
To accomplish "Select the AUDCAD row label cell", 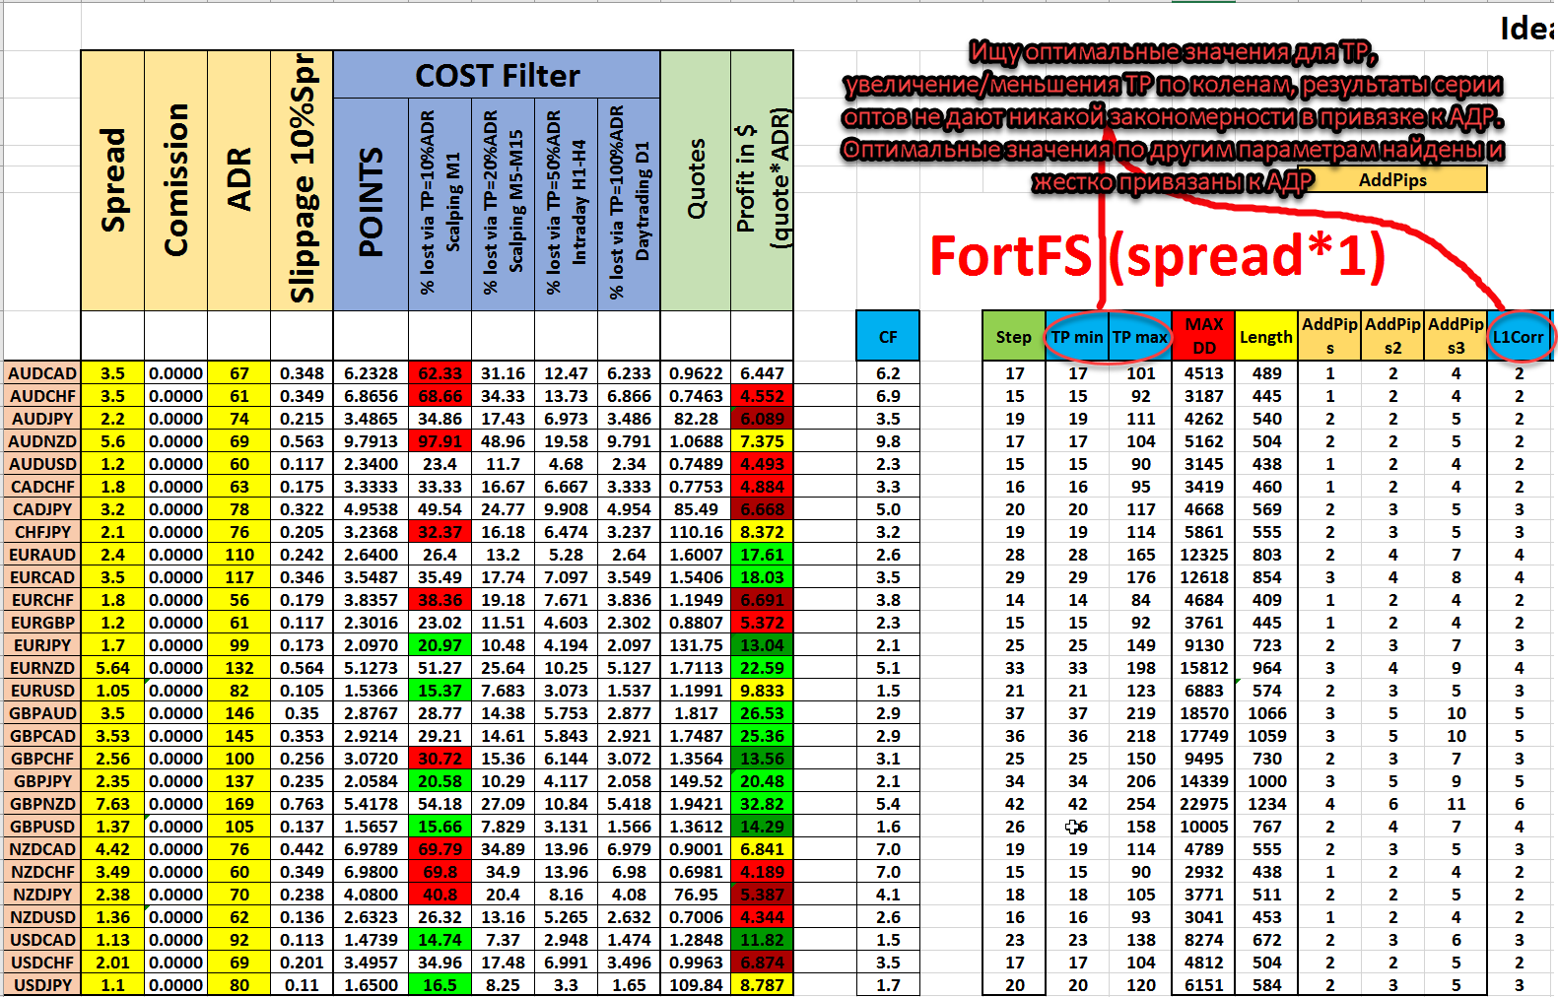I will click(x=42, y=373).
